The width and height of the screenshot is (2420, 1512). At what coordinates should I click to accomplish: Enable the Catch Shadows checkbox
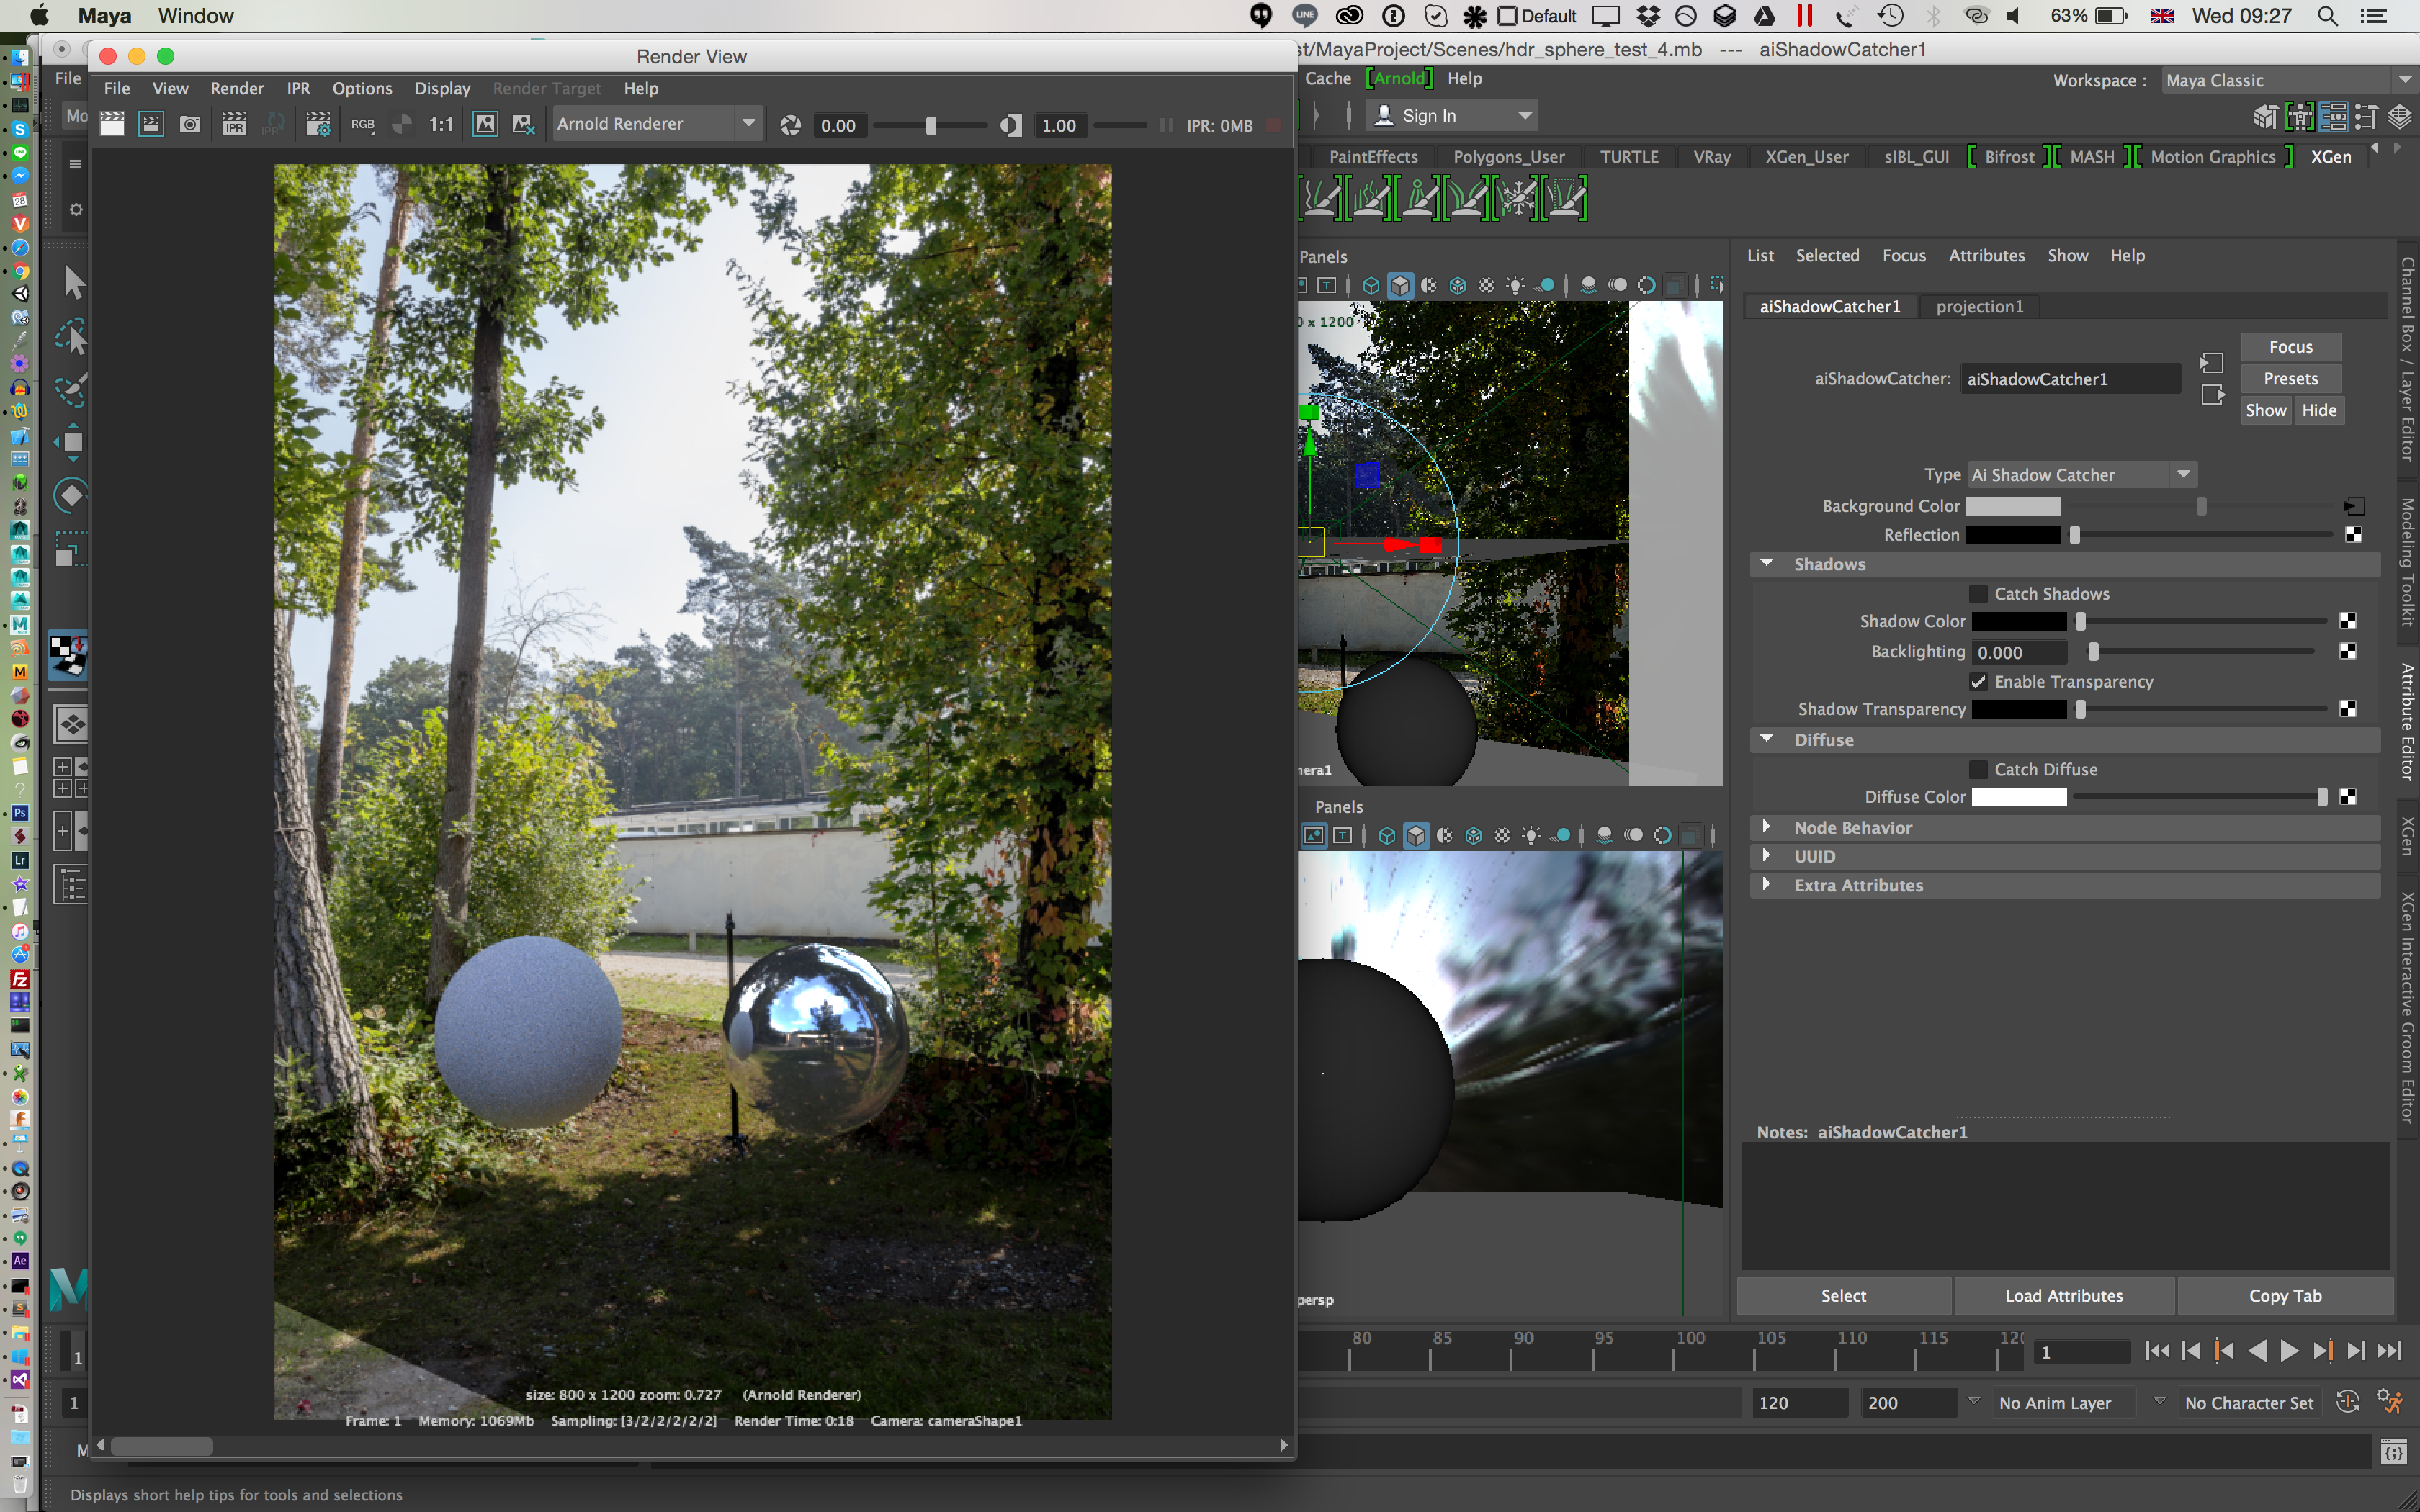pos(1978,594)
